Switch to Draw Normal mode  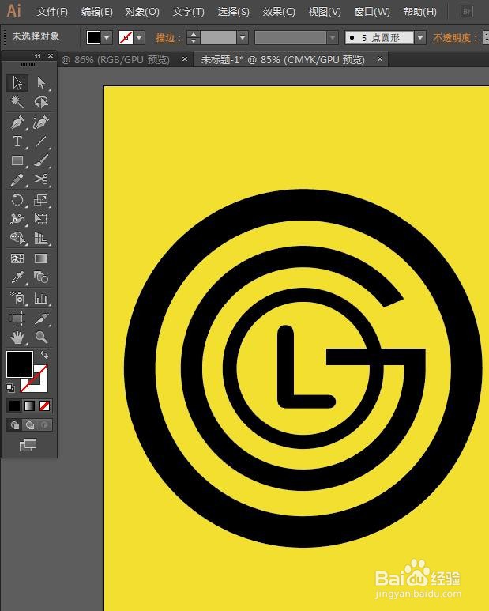coord(15,424)
